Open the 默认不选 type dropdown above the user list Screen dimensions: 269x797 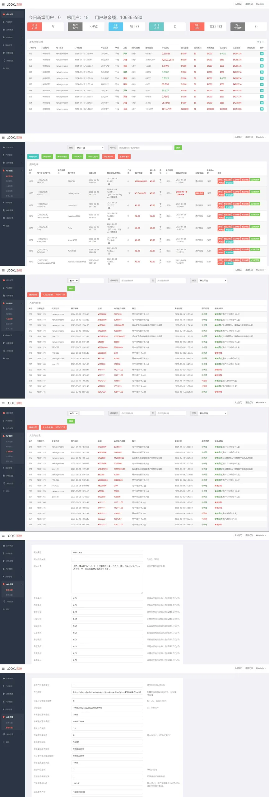pyautogui.click(x=90, y=148)
